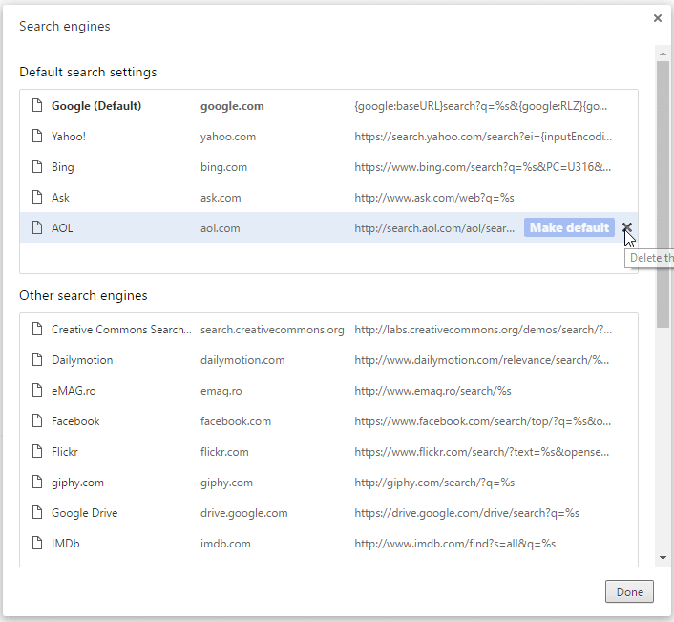
Task: Select the Ask engine name
Action: point(60,198)
